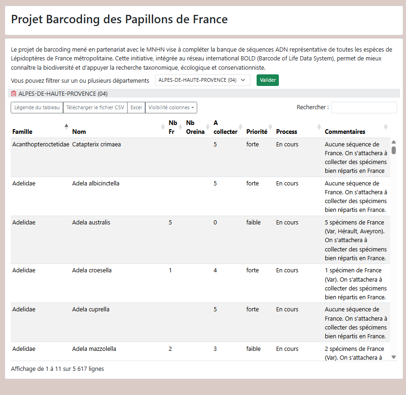
Task: Click the Adela croesella species name
Action: click(x=92, y=270)
